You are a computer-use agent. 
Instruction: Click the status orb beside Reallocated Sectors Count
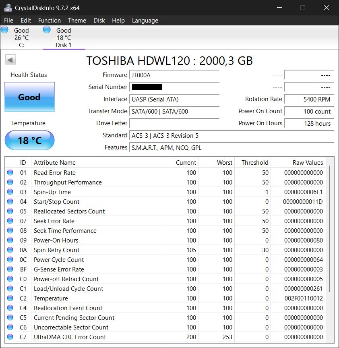pyautogui.click(x=10, y=211)
